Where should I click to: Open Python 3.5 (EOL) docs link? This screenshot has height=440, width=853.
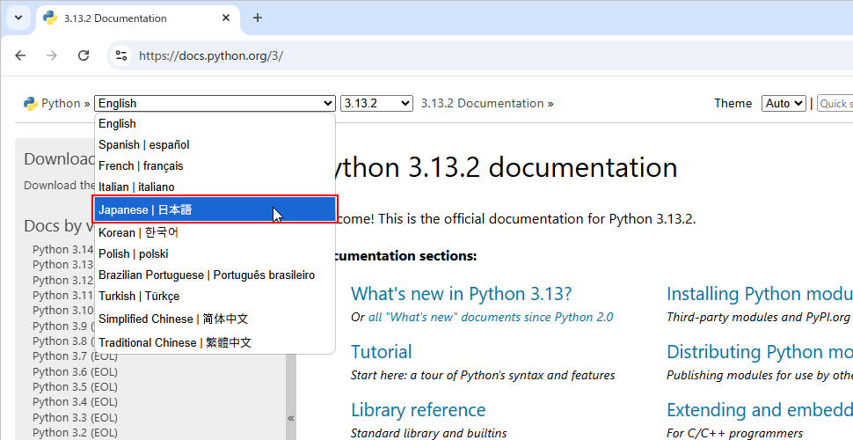75,387
